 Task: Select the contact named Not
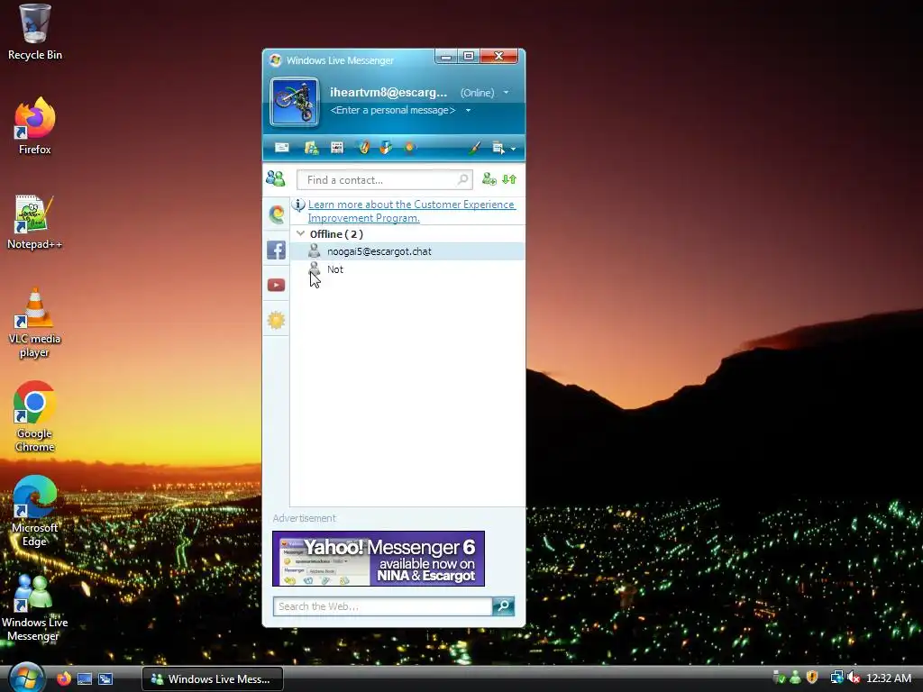pyautogui.click(x=407, y=269)
